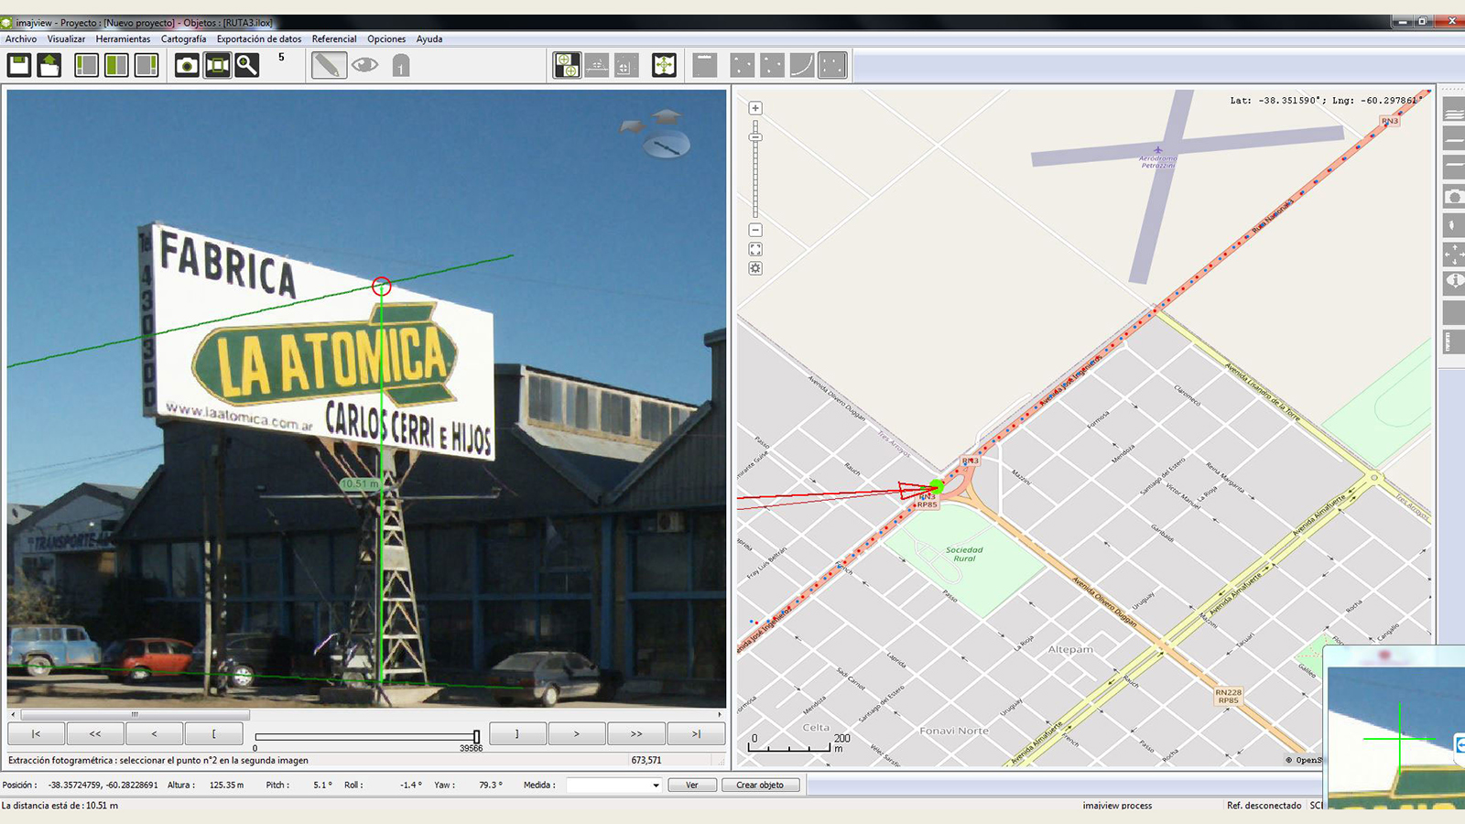Jump to first image with |< button

[37, 733]
